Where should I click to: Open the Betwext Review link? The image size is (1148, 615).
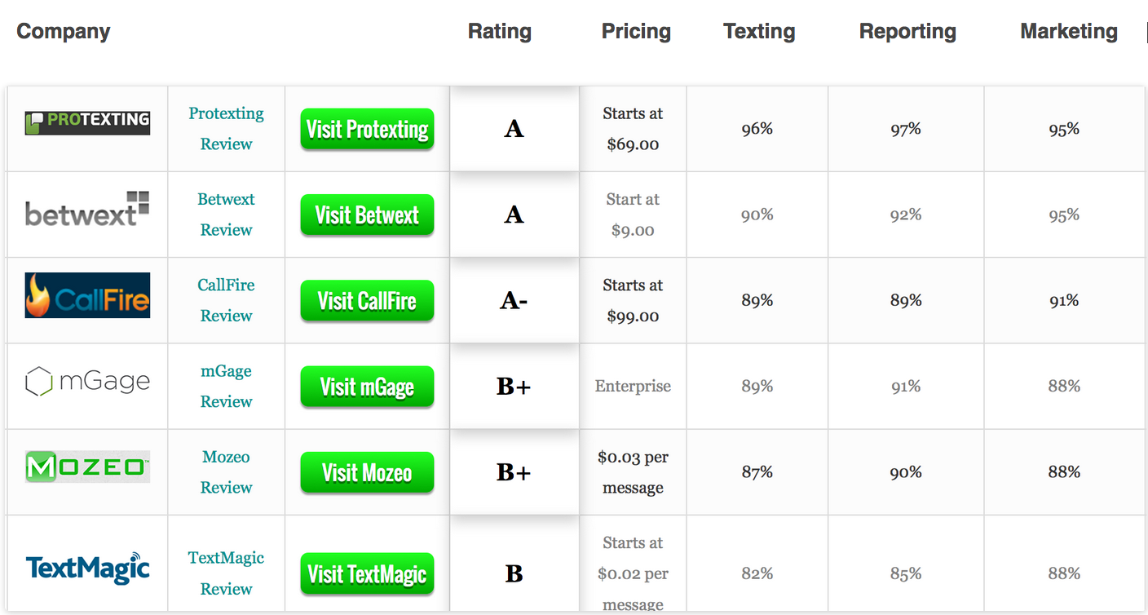[226, 215]
